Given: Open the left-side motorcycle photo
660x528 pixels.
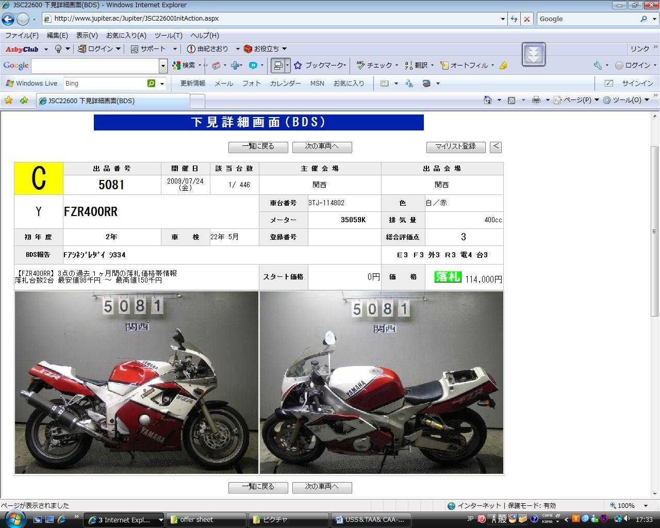Looking at the screenshot, I should (137, 383).
